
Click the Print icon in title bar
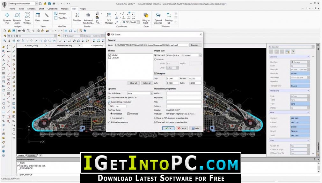(54, 4)
